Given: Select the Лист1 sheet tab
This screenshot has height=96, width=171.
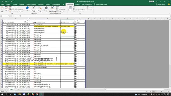Looking at the screenshot, I should [11, 89].
